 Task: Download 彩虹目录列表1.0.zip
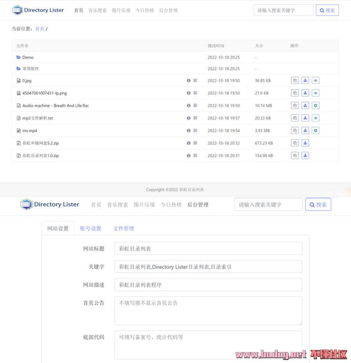point(305,156)
